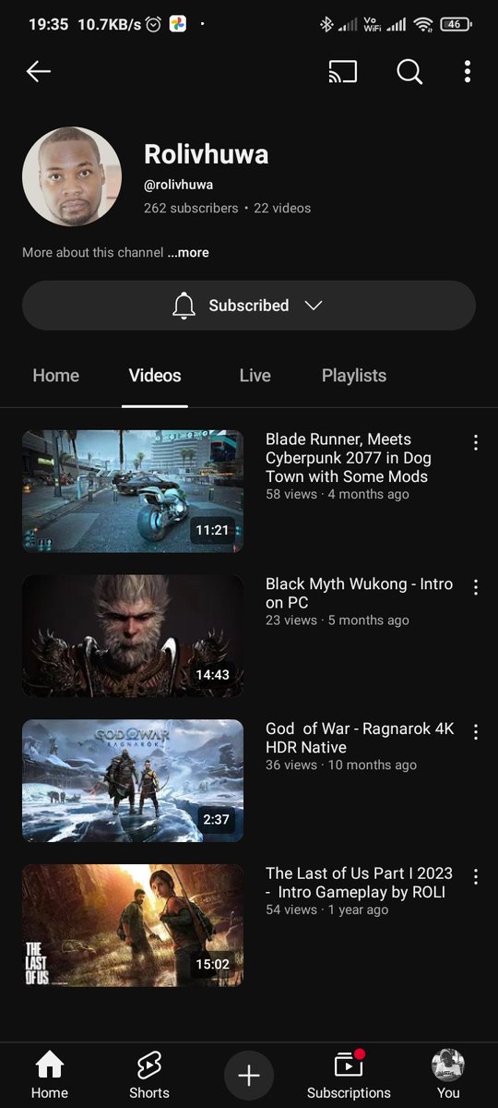Select the Videos tab

pos(155,376)
